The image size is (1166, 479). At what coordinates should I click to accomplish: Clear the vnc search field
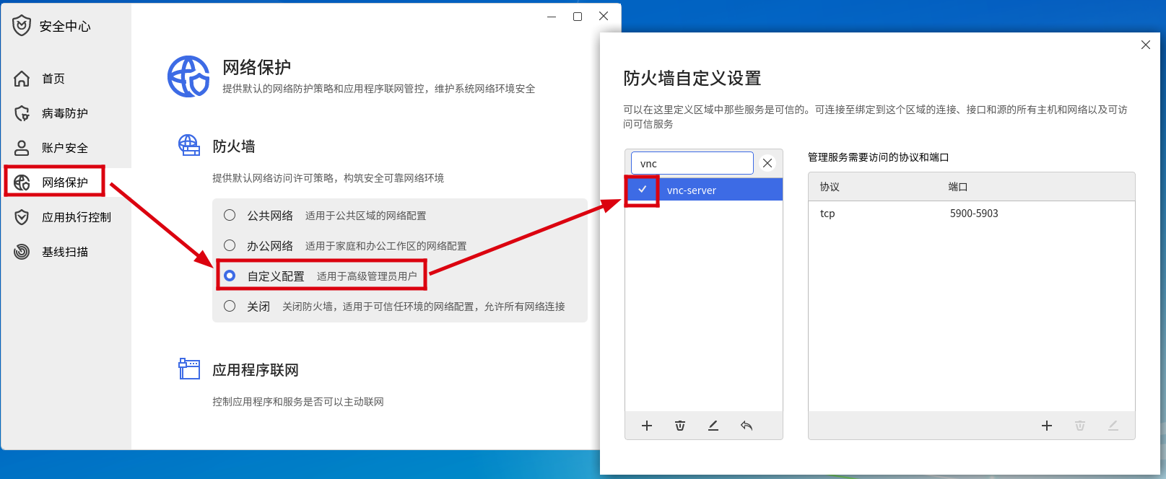point(767,163)
